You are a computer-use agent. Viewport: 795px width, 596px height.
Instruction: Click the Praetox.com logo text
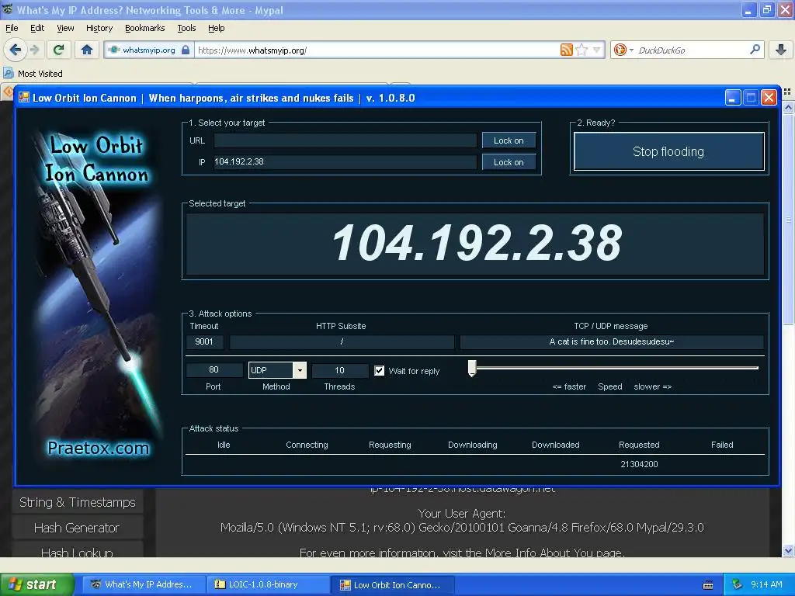point(99,448)
